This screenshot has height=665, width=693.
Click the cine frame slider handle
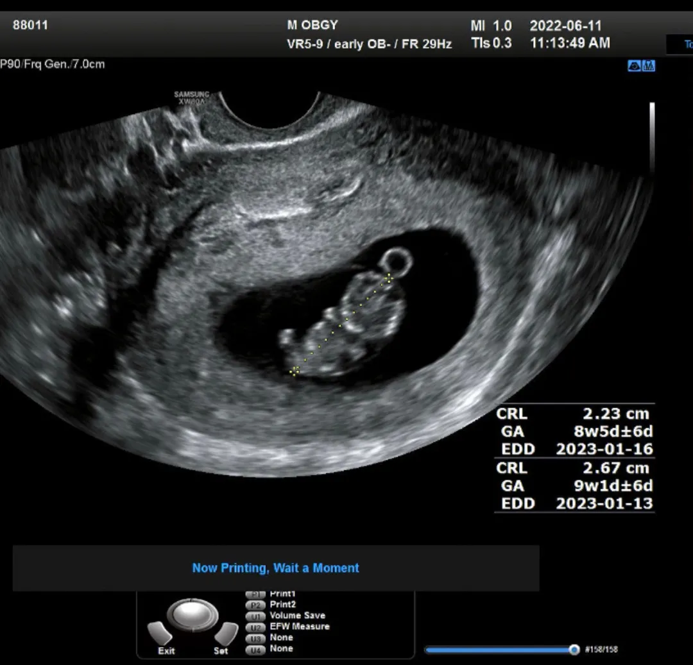[x=574, y=649]
